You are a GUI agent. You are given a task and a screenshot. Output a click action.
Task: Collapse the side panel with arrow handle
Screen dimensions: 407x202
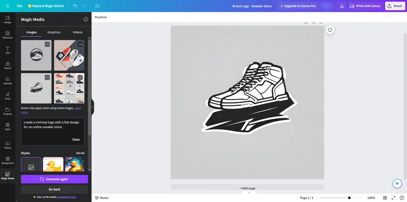(93, 107)
